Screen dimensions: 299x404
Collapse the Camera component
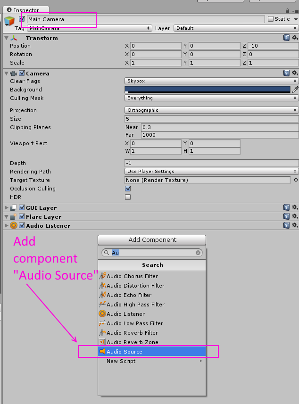point(7,74)
